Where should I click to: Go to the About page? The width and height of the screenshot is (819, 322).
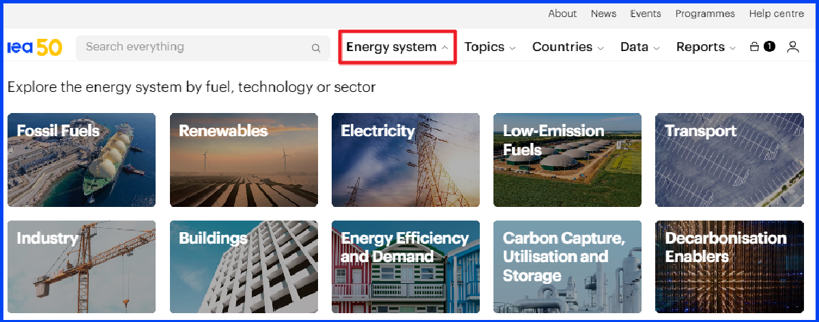point(562,14)
